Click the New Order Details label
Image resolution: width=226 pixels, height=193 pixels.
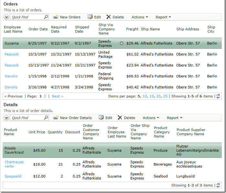pyautogui.click(x=76, y=118)
